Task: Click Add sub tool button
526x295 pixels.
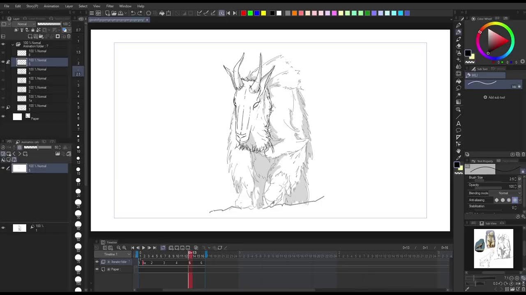Action: coord(494,98)
